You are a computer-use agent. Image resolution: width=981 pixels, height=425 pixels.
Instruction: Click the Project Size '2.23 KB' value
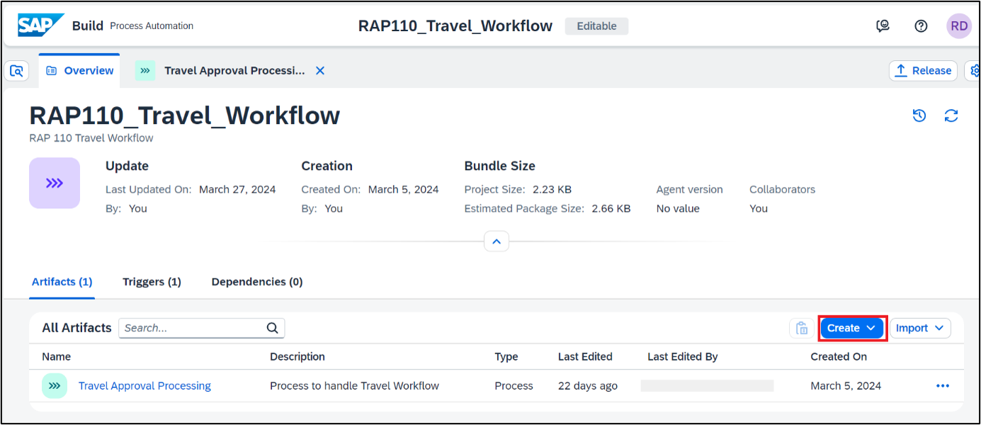[x=552, y=190]
